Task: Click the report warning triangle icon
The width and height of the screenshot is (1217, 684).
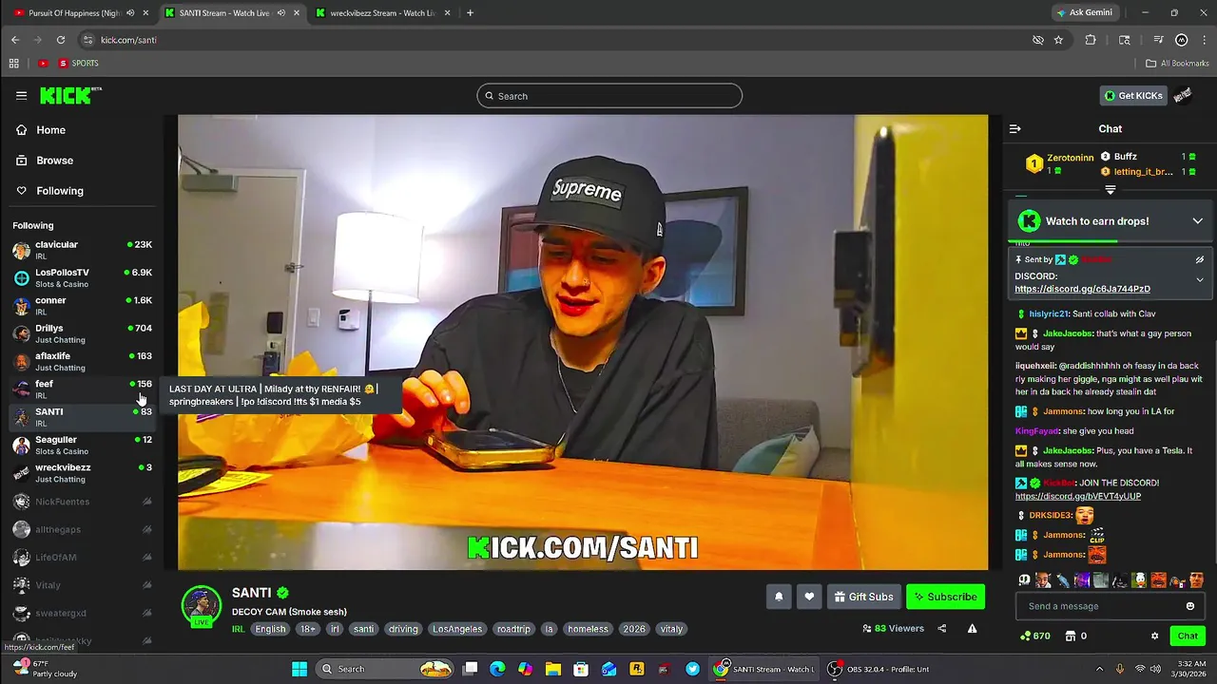Action: [972, 628]
